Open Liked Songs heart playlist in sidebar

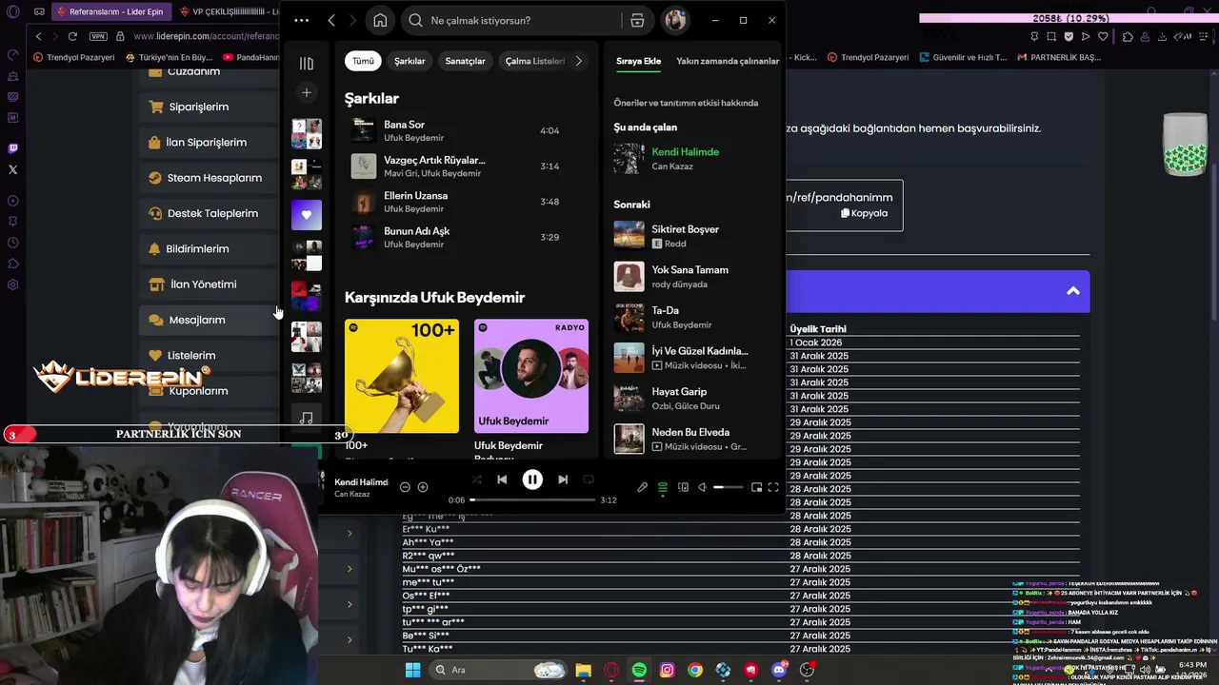(306, 215)
